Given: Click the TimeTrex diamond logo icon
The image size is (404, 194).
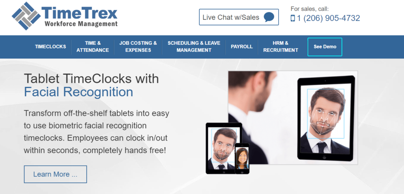Looking at the screenshot, I should (x=26, y=16).
